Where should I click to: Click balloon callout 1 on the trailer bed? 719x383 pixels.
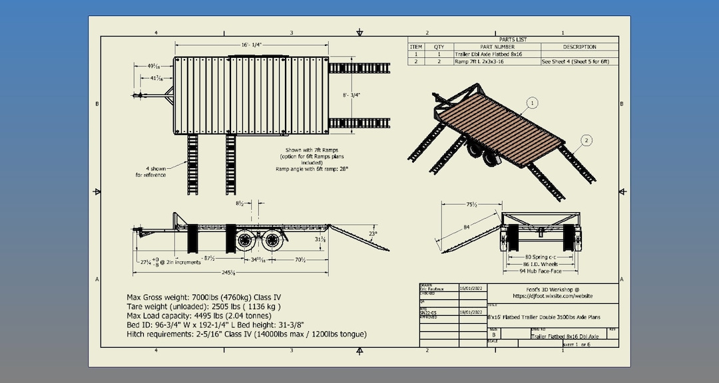coord(532,103)
